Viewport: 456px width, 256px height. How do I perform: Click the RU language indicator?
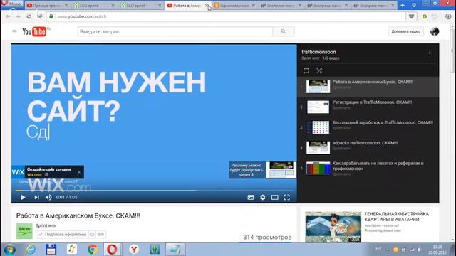(378, 249)
